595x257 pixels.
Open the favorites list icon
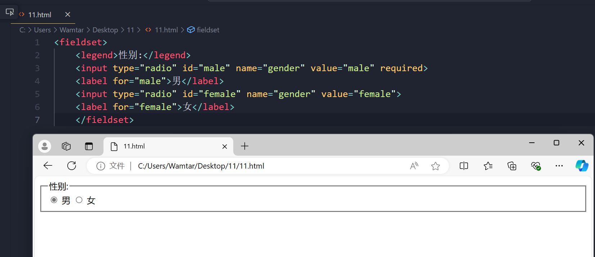488,166
